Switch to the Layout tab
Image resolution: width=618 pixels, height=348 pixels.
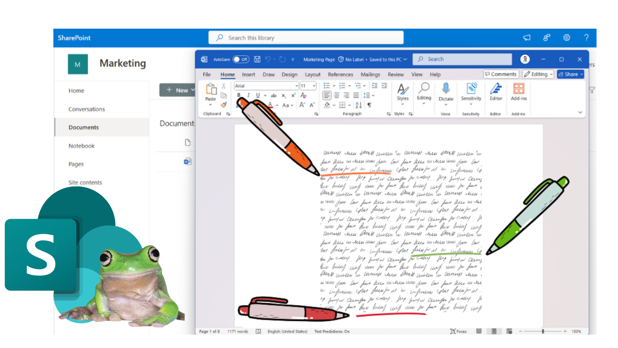[x=313, y=74]
